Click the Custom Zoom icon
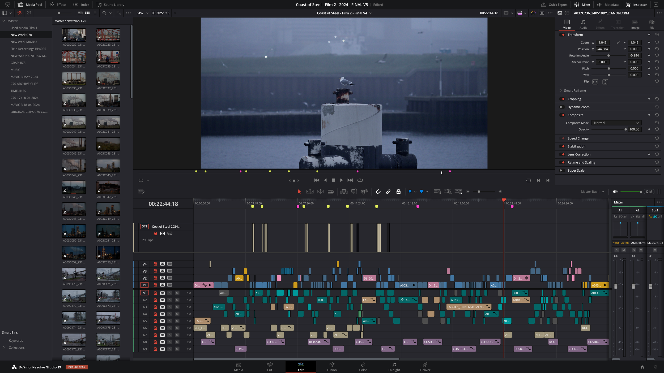This screenshot has width=664, height=373. pos(458,192)
